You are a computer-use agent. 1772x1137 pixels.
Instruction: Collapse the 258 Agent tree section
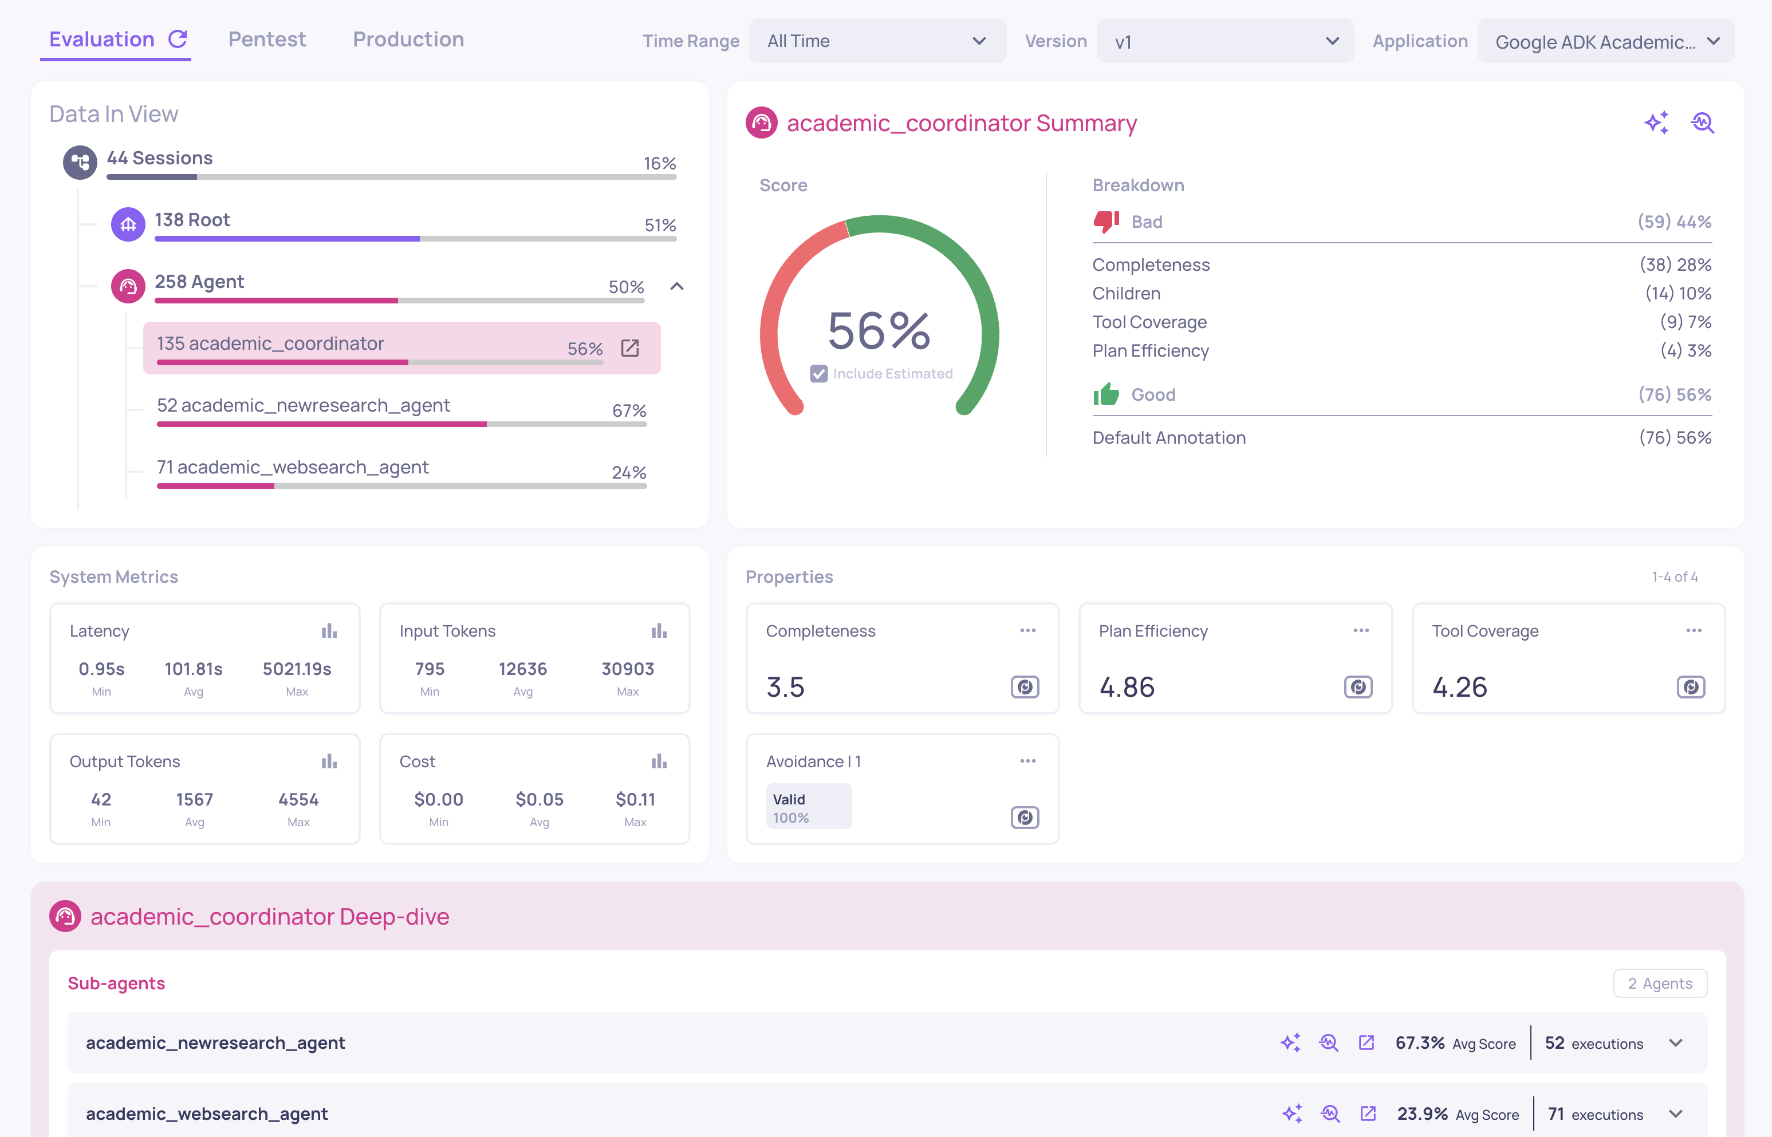coord(676,286)
